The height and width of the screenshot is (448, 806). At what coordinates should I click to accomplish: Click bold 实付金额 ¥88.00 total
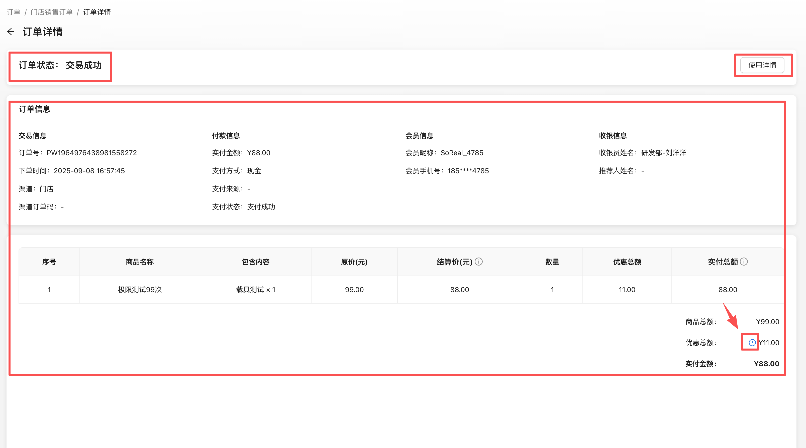tap(732, 364)
